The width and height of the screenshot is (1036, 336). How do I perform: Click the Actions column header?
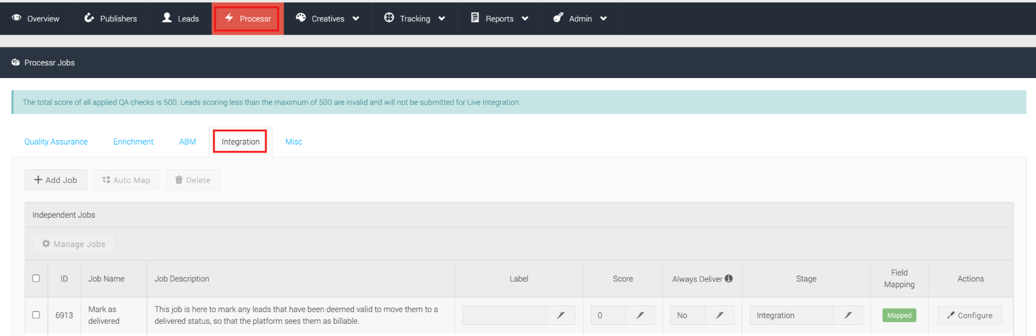[x=971, y=279]
